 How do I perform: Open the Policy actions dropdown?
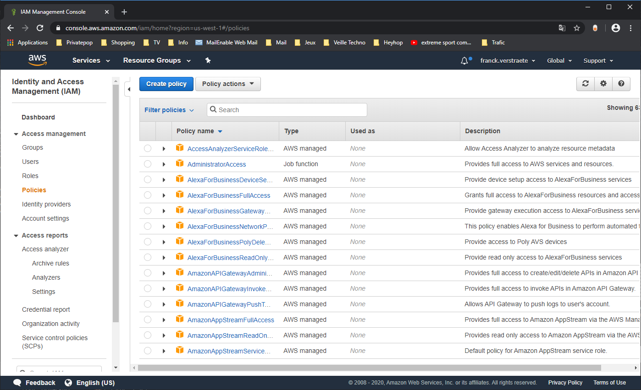point(228,84)
